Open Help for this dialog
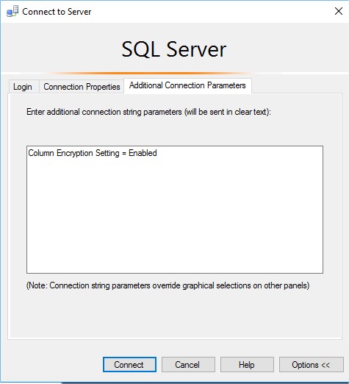The width and height of the screenshot is (349, 384). (x=247, y=365)
